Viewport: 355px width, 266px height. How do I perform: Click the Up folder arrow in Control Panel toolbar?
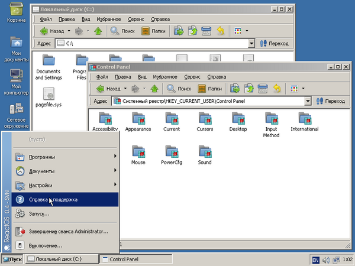(x=154, y=89)
